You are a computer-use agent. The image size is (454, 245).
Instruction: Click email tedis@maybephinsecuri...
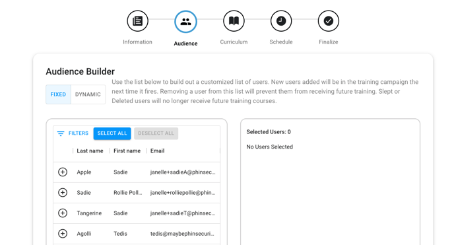pos(182,234)
